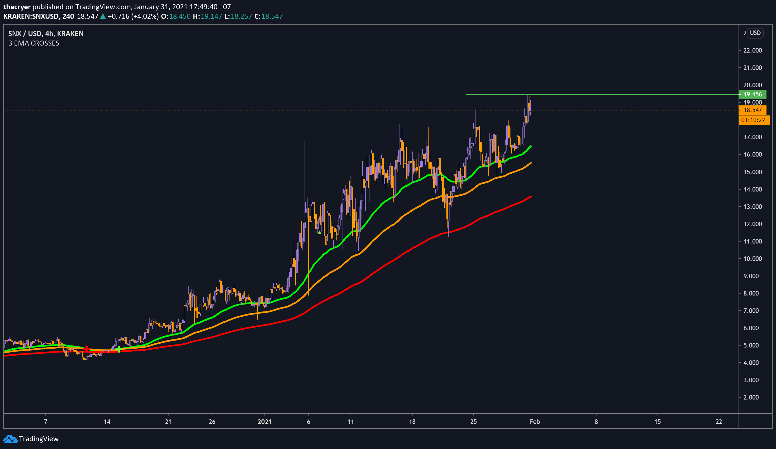Screen dimensions: 776x449
Task: Click the 15 date axis label
Action: tap(657, 422)
